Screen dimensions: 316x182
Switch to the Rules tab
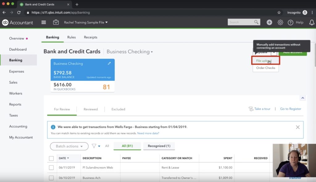[72, 37]
